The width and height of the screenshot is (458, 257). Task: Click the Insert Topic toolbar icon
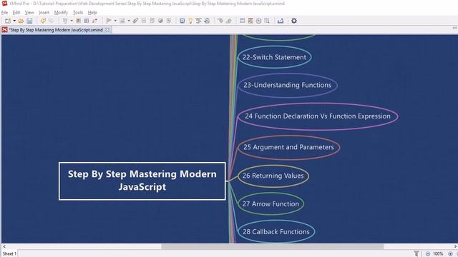(x=65, y=21)
